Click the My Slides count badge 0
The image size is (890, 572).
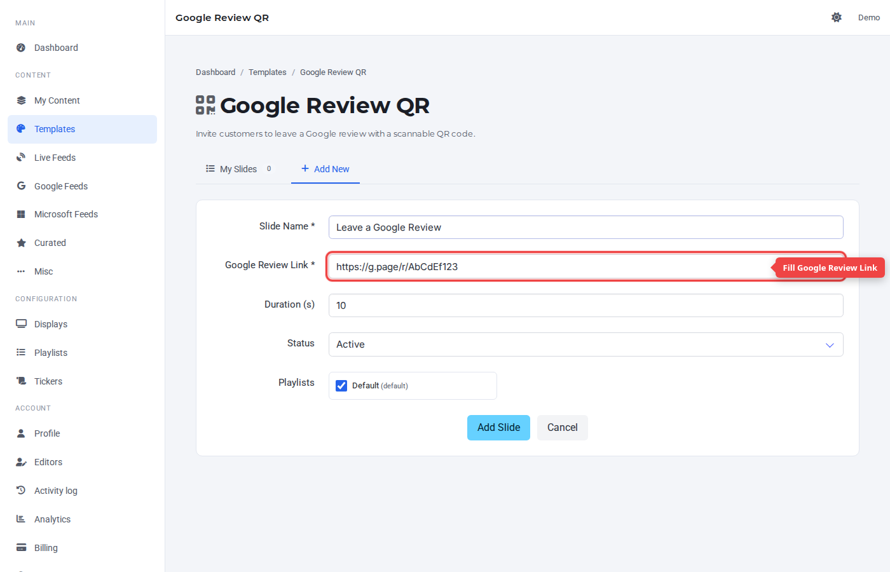[269, 169]
